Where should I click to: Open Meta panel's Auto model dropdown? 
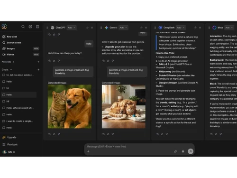(229, 28)
